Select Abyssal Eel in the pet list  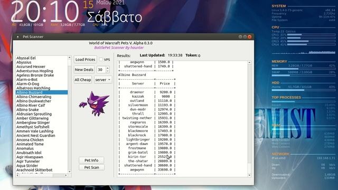pos(42,58)
